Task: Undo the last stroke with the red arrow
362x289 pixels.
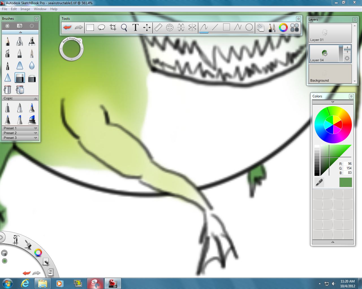Action: click(67, 27)
